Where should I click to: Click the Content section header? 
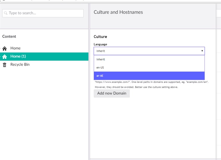coord(9,36)
